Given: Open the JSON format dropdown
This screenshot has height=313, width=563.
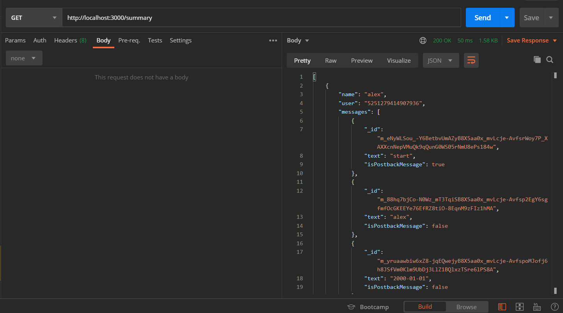Looking at the screenshot, I should 441,60.
